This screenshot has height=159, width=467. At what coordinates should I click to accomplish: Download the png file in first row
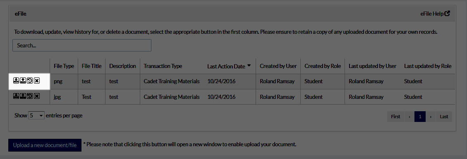16,81
